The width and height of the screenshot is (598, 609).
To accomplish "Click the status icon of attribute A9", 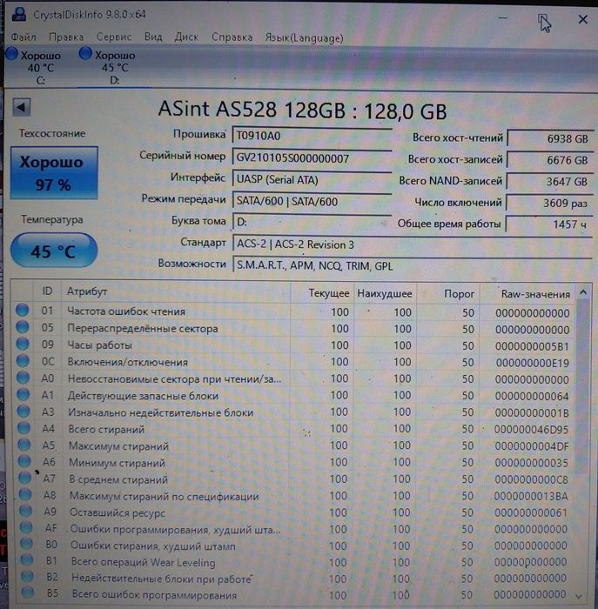I will pyautogui.click(x=25, y=511).
